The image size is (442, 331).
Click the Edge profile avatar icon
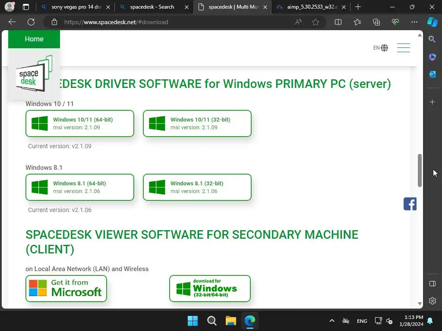[9, 7]
